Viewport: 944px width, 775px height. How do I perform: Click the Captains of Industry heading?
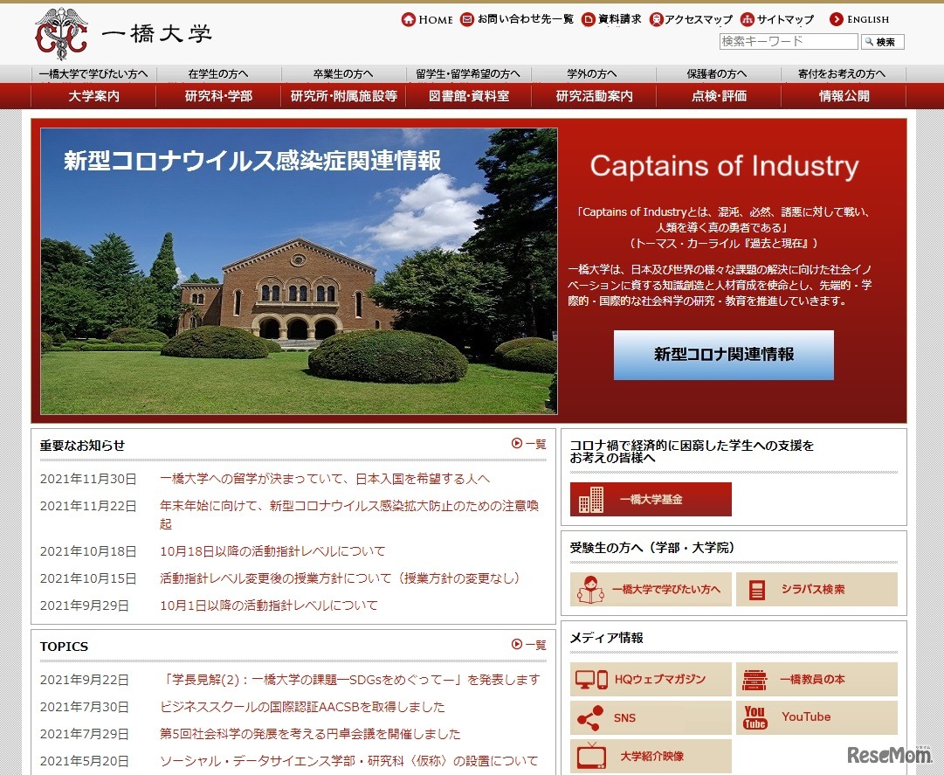click(x=724, y=166)
